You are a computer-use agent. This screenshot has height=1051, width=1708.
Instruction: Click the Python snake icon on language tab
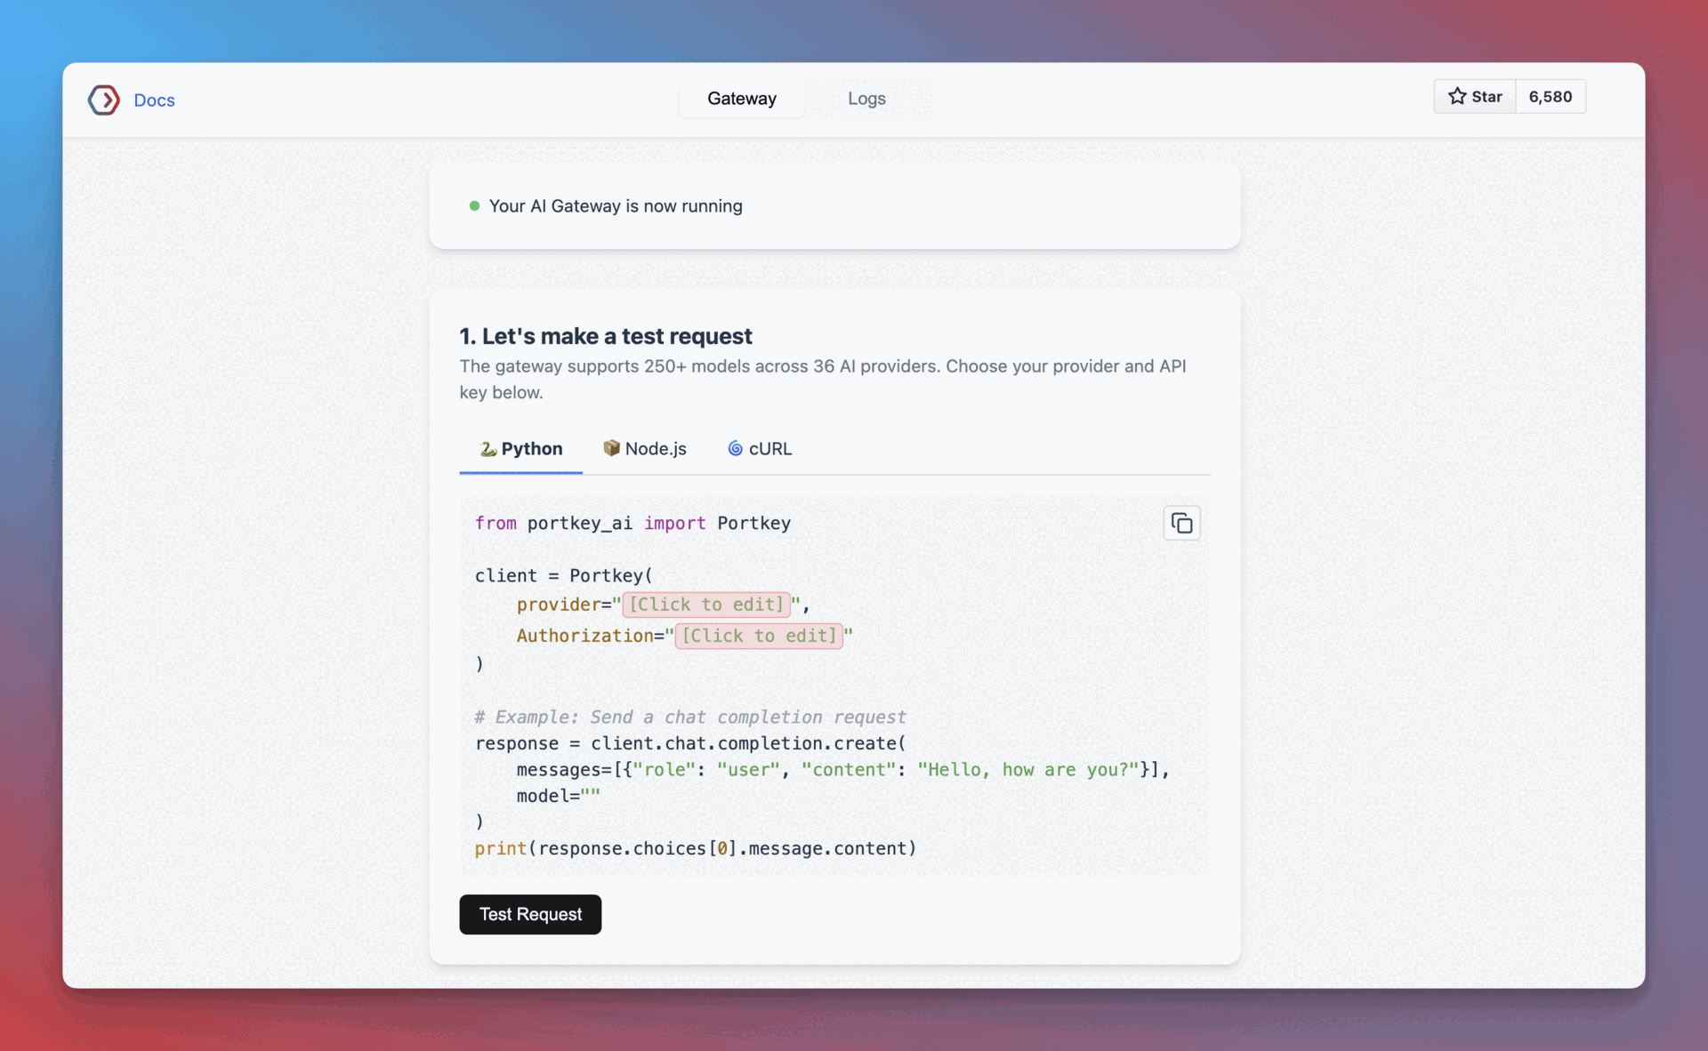pos(487,449)
